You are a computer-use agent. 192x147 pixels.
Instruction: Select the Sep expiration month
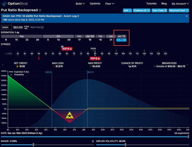pyautogui.click(x=22, y=36)
